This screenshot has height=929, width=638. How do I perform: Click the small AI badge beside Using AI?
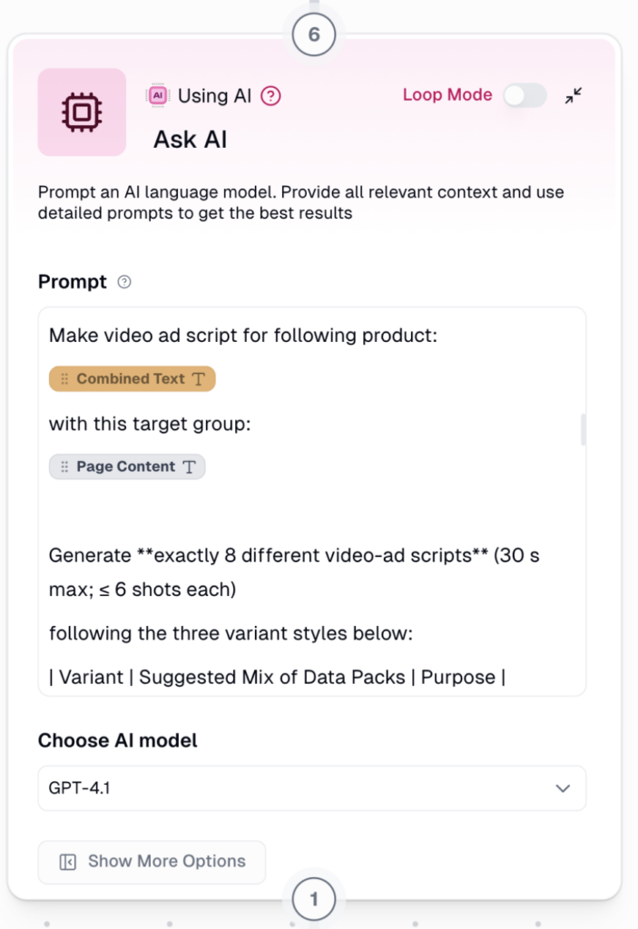click(157, 96)
